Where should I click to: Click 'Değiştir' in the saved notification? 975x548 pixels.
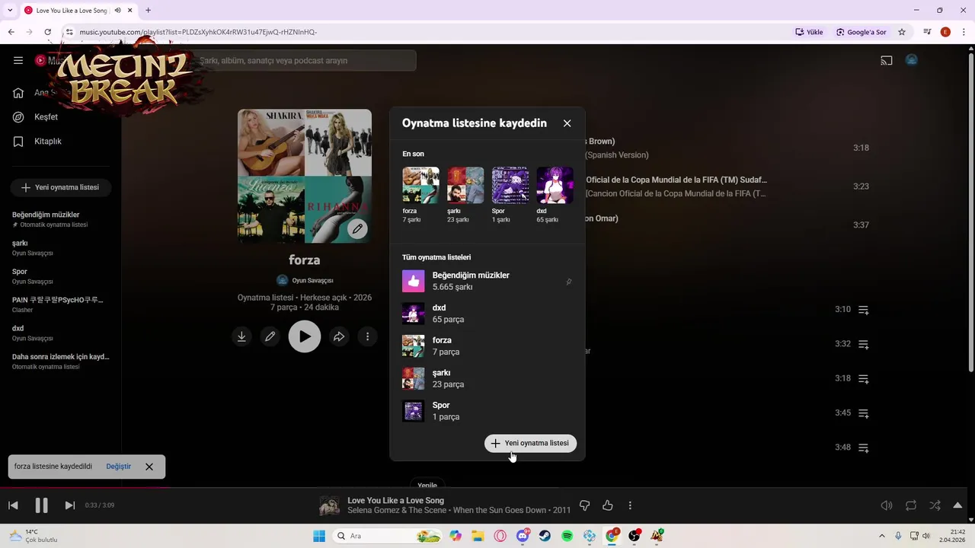[x=118, y=467]
